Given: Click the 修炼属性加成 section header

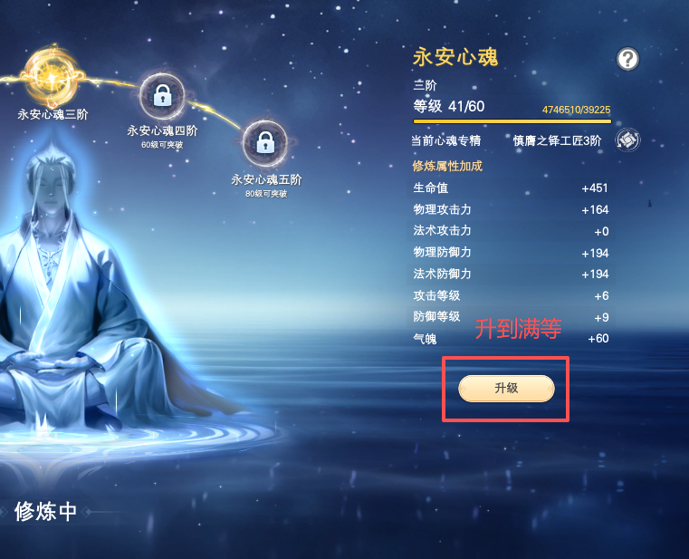Looking at the screenshot, I should pos(447,166).
